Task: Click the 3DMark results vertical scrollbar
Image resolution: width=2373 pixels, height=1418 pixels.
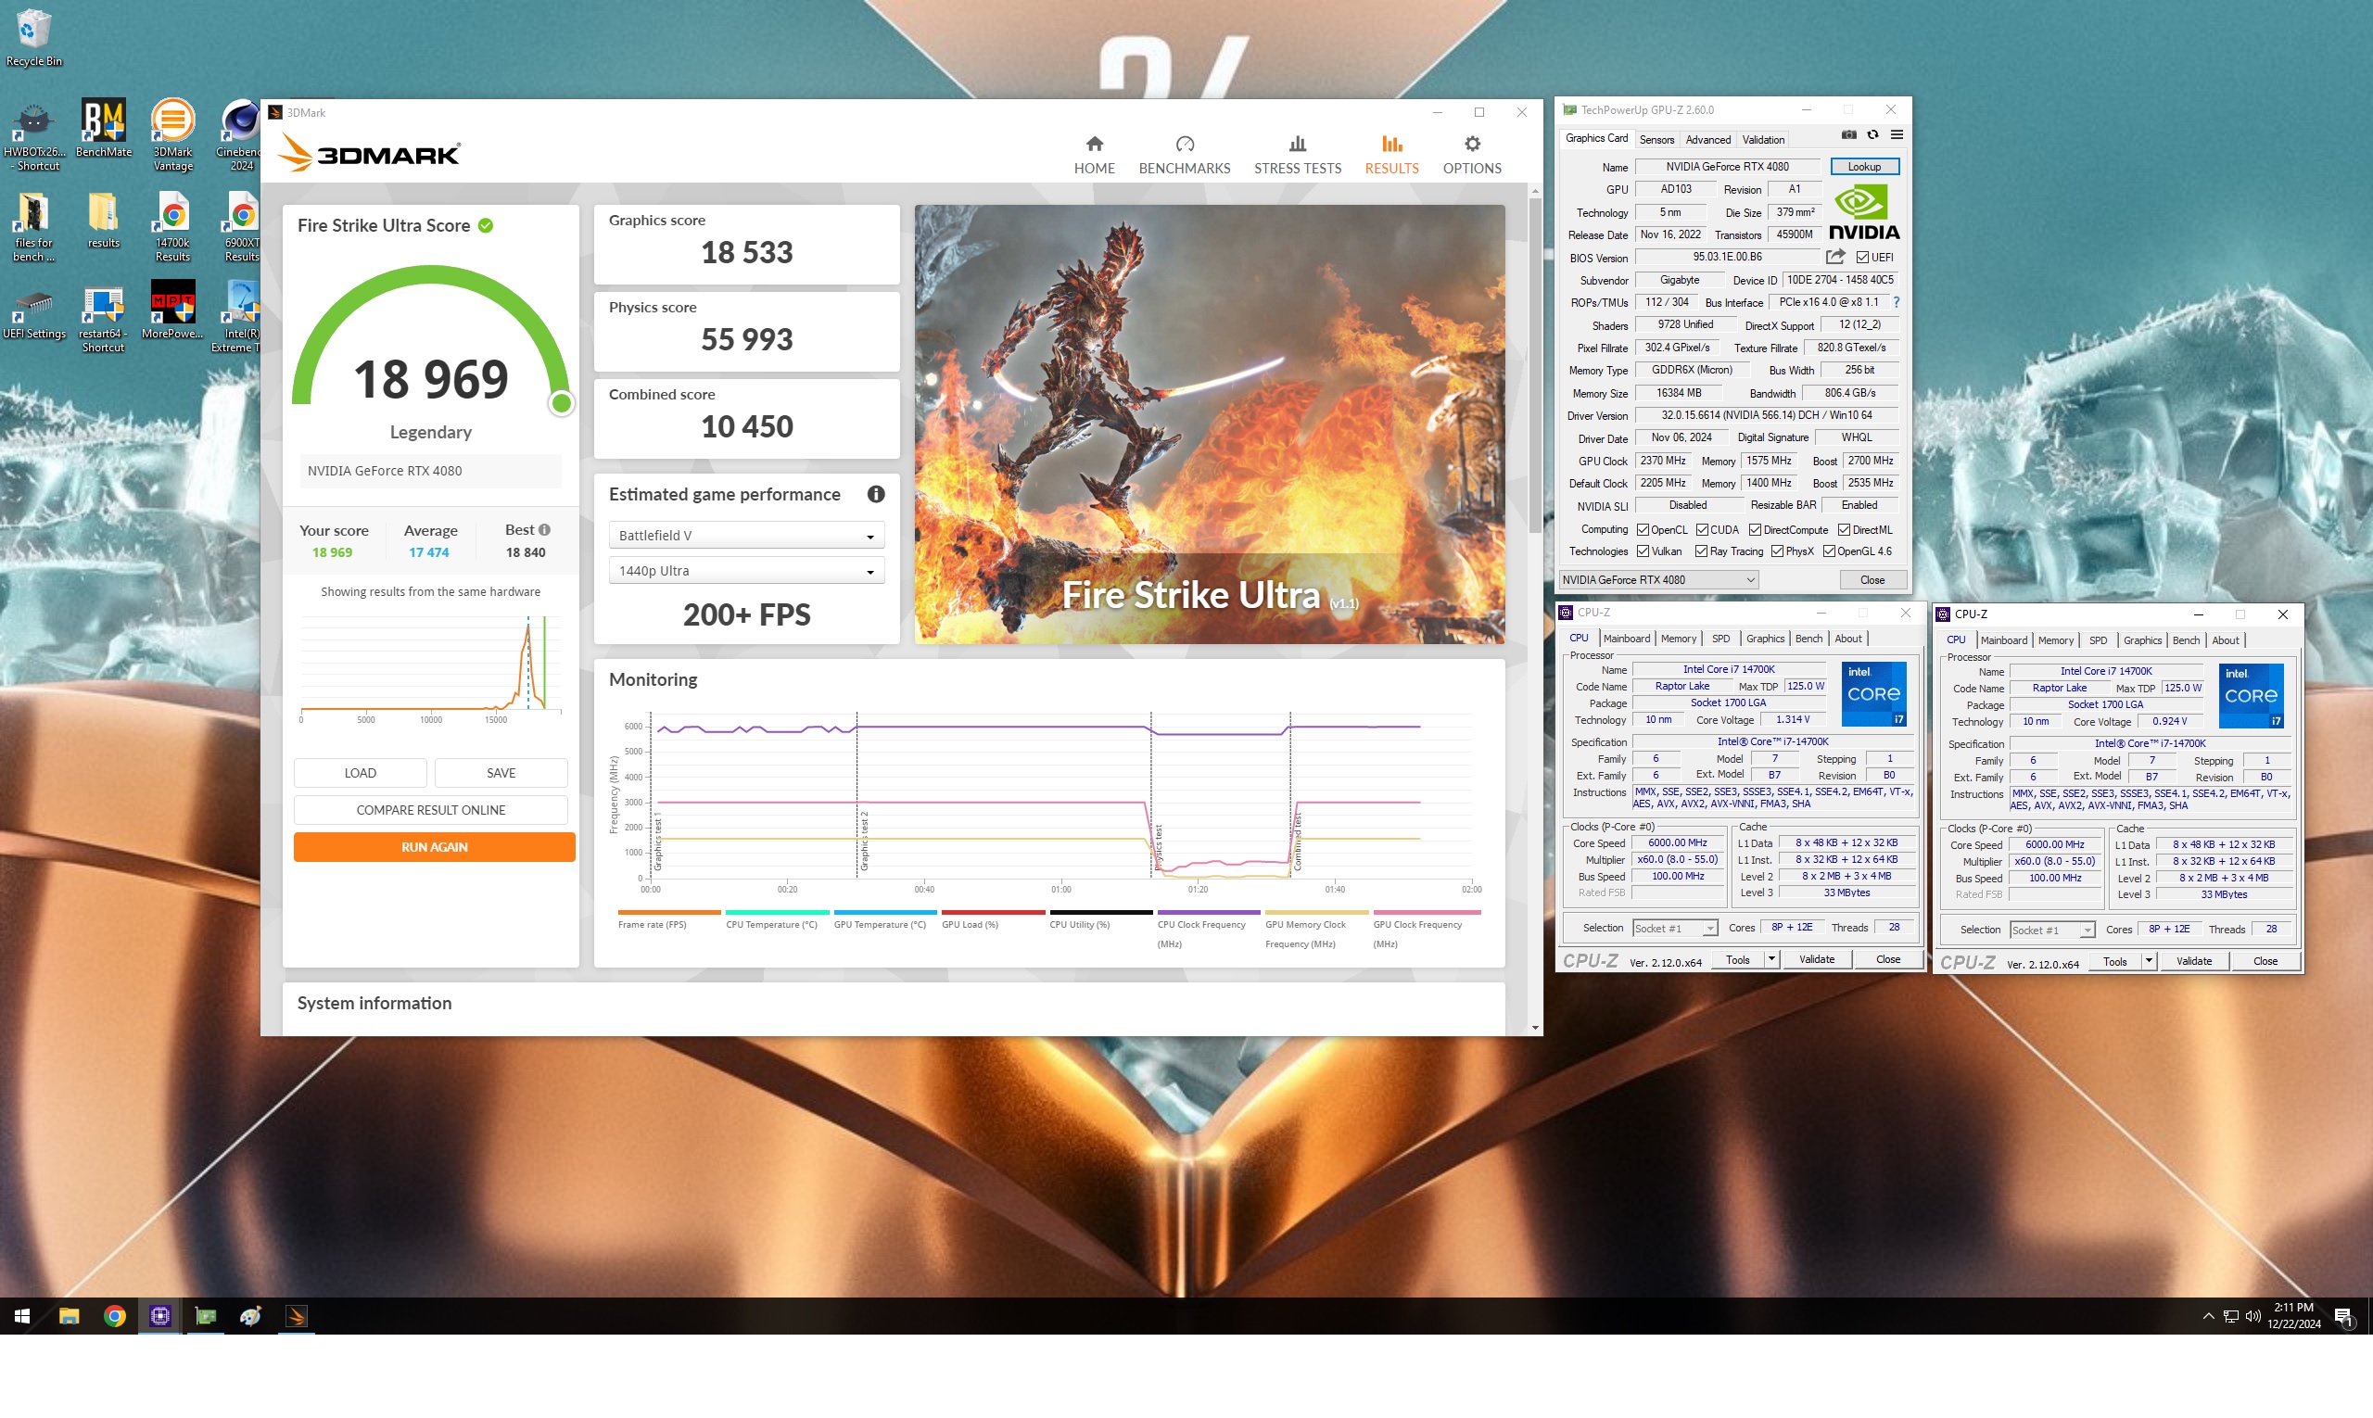Action: (x=1535, y=367)
